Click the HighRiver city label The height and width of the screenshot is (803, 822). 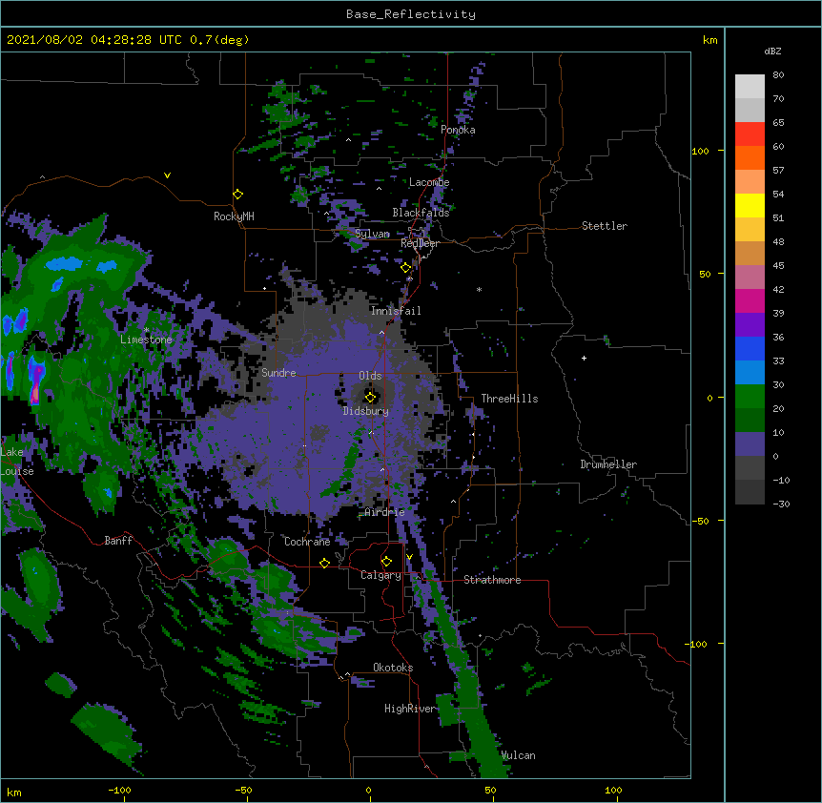coord(410,709)
